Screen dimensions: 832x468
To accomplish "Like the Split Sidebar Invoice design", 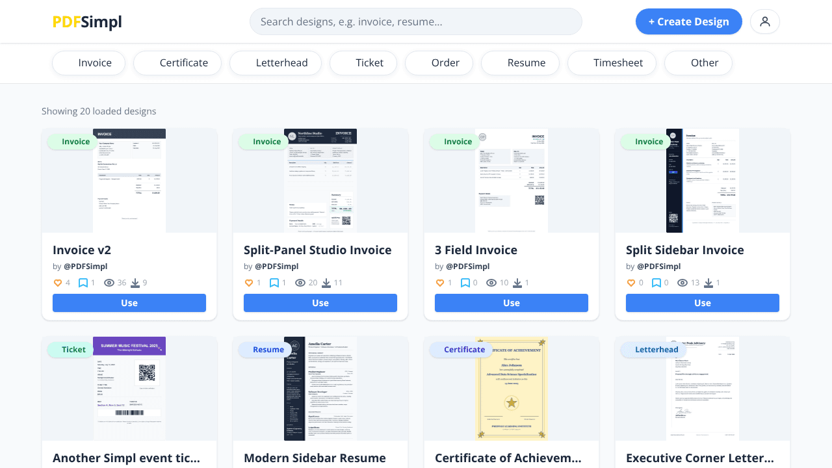I will [630, 283].
